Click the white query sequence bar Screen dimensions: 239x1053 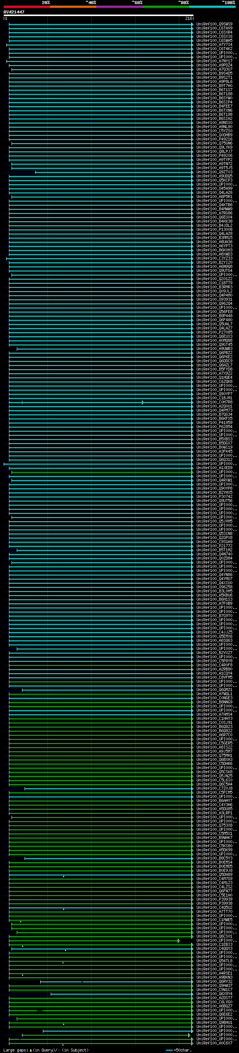coord(99,15)
